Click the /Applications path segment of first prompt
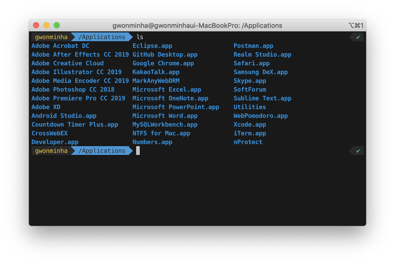This screenshot has height=264, width=395. (x=102, y=37)
